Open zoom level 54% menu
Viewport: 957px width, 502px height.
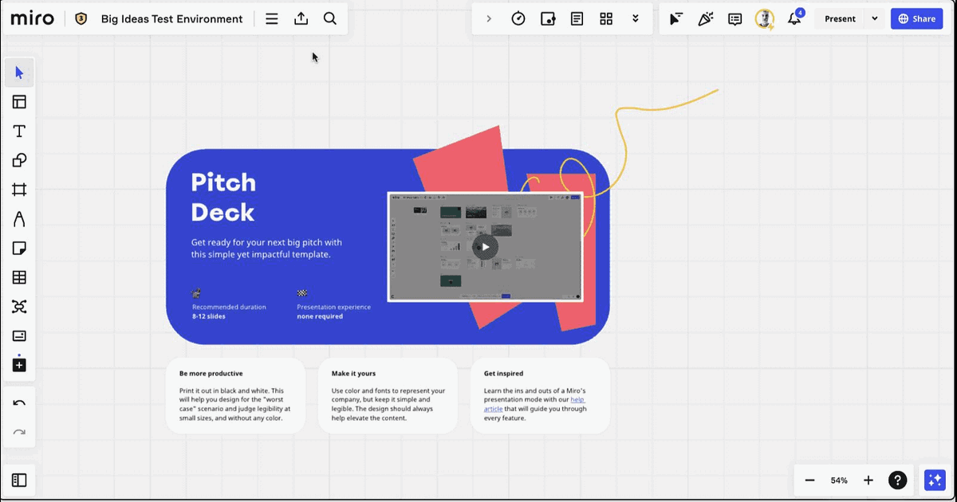click(x=839, y=480)
